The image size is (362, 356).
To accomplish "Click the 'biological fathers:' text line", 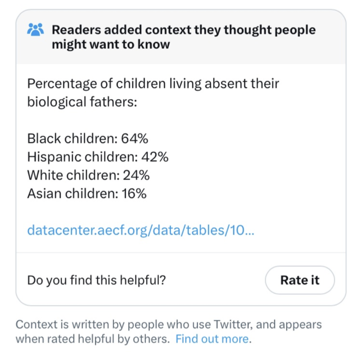I will [81, 102].
